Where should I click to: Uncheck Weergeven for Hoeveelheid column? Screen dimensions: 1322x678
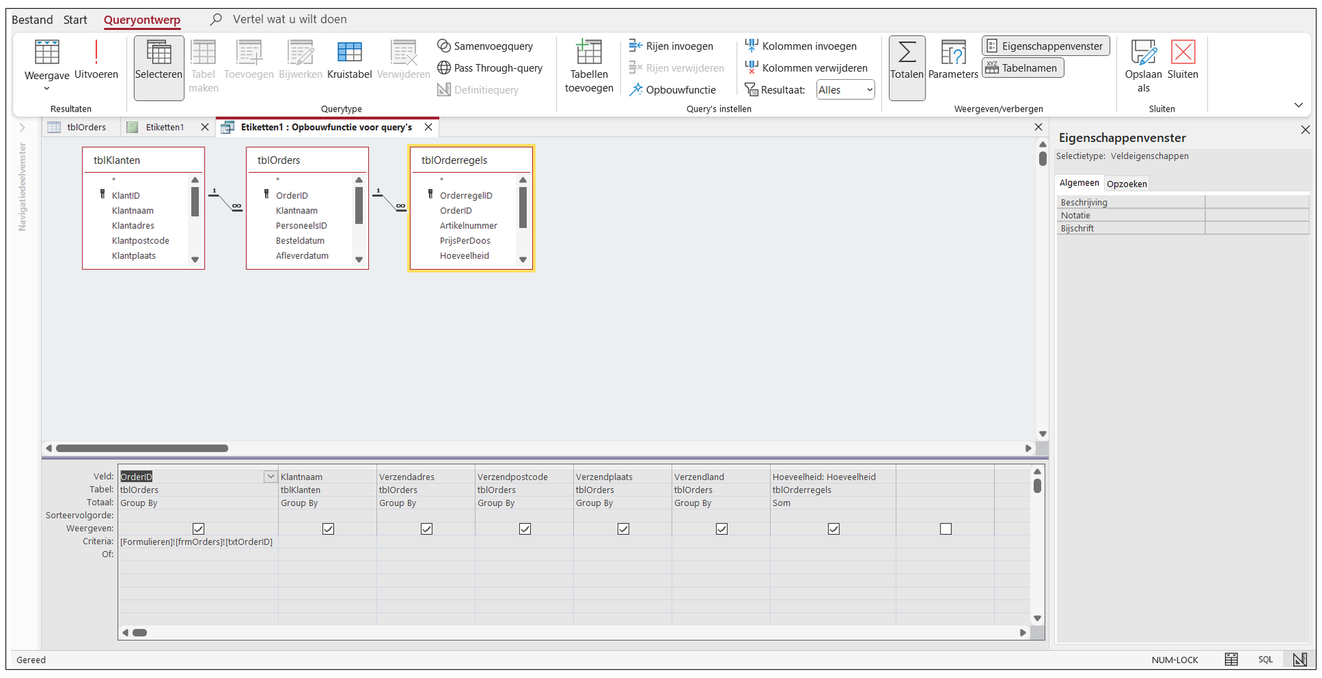[x=834, y=529]
